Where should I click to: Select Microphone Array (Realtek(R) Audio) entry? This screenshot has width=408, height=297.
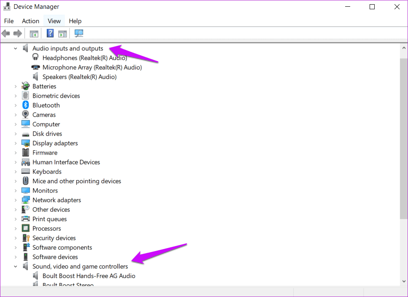point(92,67)
